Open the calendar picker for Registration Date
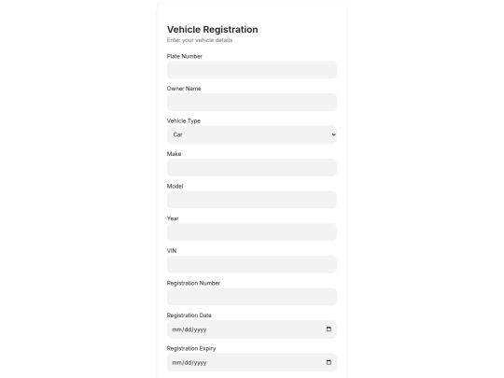The image size is (504, 378). pos(329,329)
